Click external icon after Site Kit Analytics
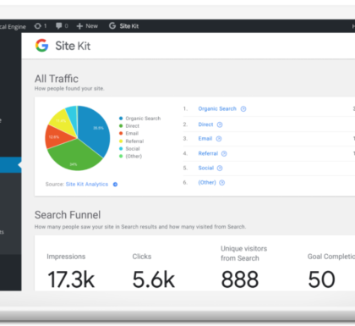Image resolution: width=355 pixels, height=326 pixels. [115, 185]
